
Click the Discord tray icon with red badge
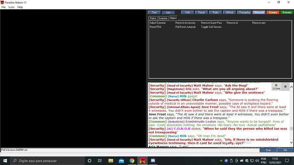242,161
